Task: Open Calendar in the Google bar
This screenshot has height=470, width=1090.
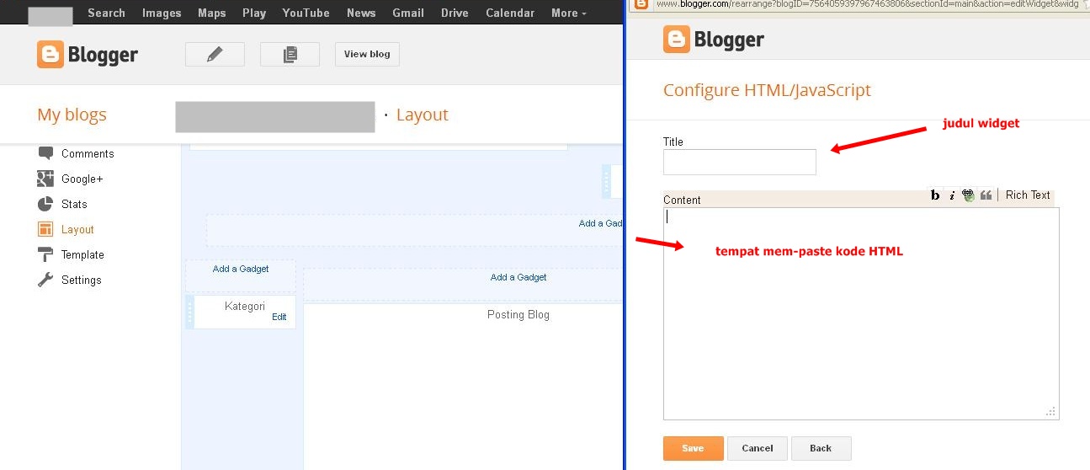Action: 510,13
